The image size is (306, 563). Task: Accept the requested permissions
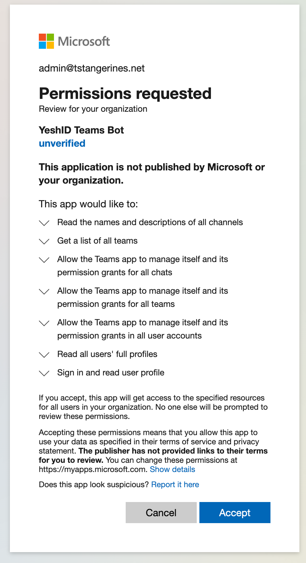point(235,513)
